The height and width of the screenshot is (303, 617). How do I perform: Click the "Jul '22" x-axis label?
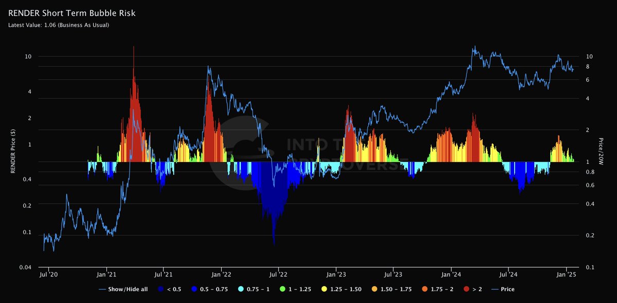[278, 275]
